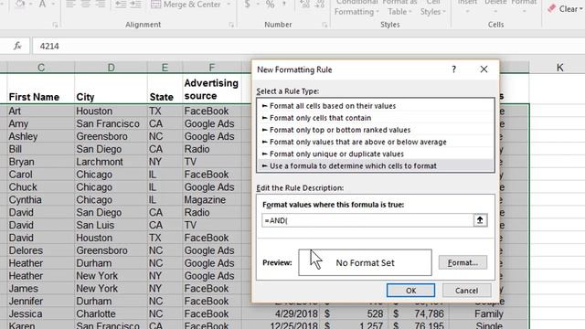Apply the accounting $ number format
585x329 pixels.
(x=247, y=4)
